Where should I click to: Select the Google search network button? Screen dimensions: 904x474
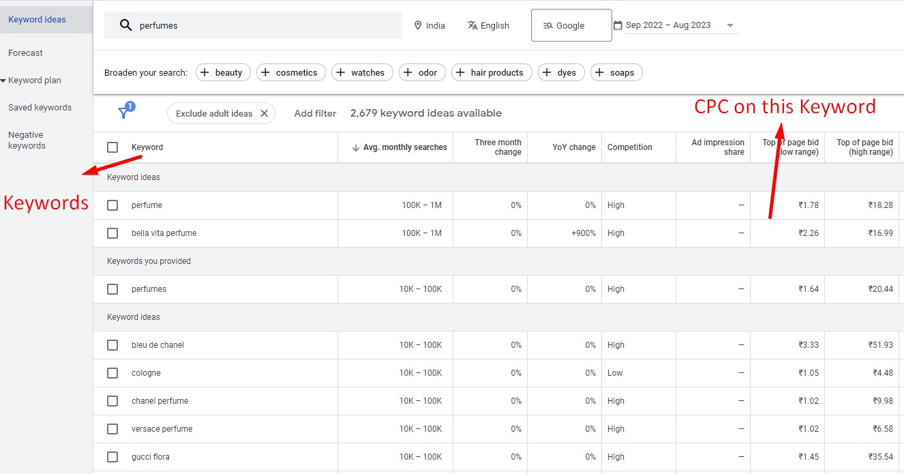[x=571, y=25]
